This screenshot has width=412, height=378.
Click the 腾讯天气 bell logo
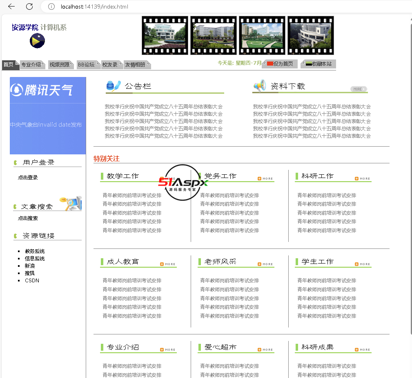[17, 90]
